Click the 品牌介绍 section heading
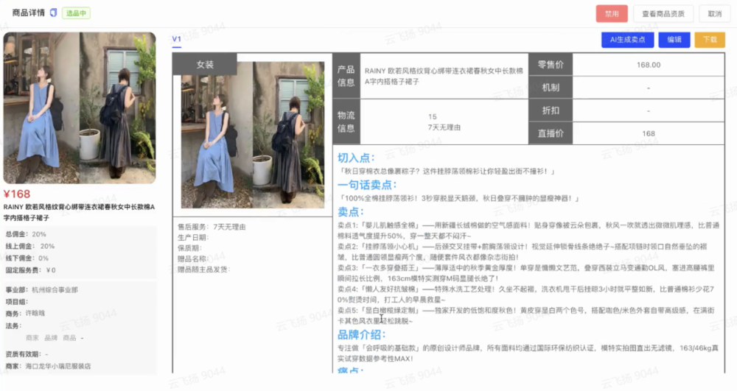The image size is (737, 391). point(361,335)
